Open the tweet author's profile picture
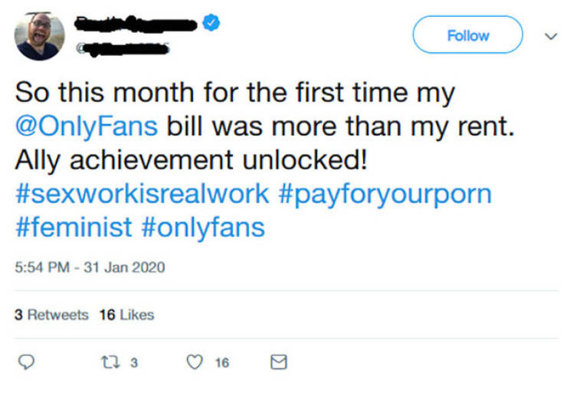This screenshot has height=395, width=567. [40, 35]
